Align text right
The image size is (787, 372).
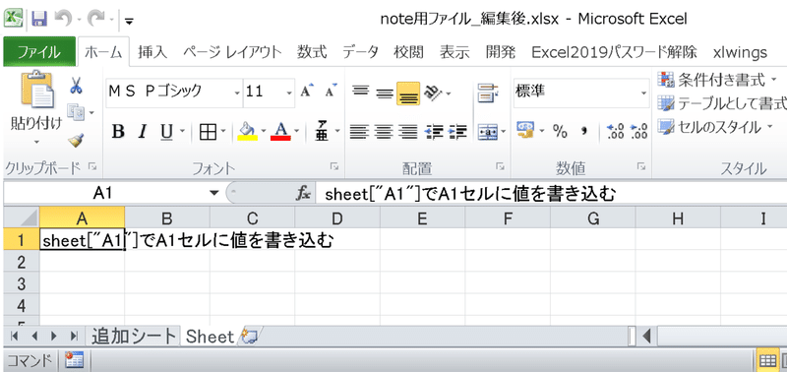tap(408, 132)
